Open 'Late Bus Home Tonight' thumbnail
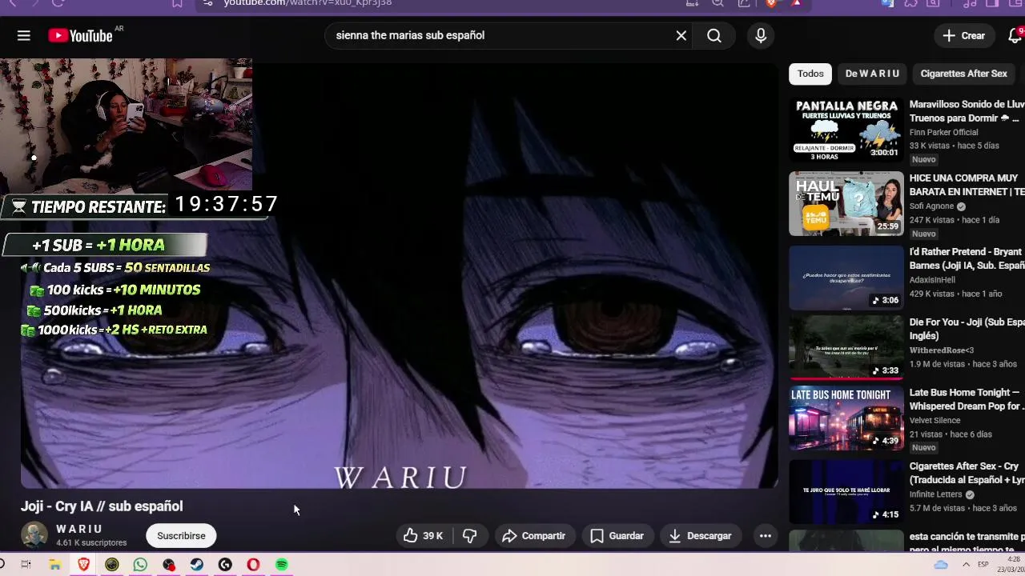This screenshot has width=1025, height=576. pyautogui.click(x=846, y=418)
